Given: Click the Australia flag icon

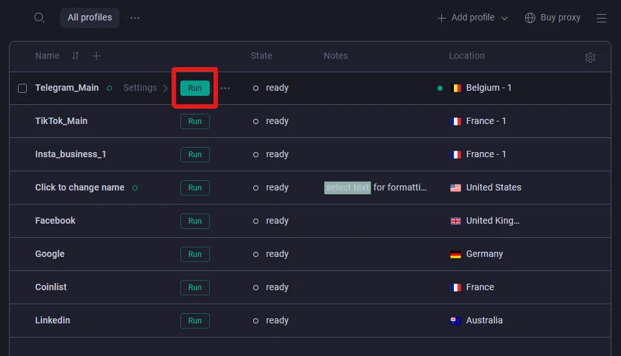Looking at the screenshot, I should (455, 321).
